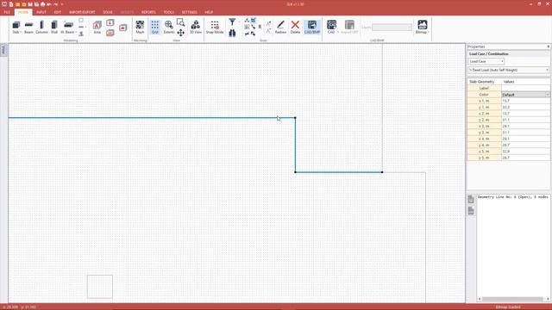Open the 3D View
Screen dimensions: 552x310
click(x=196, y=27)
